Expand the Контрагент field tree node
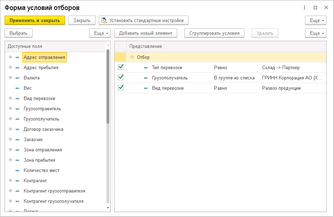Viewport: 334px width, 217px height. [x=10, y=181]
